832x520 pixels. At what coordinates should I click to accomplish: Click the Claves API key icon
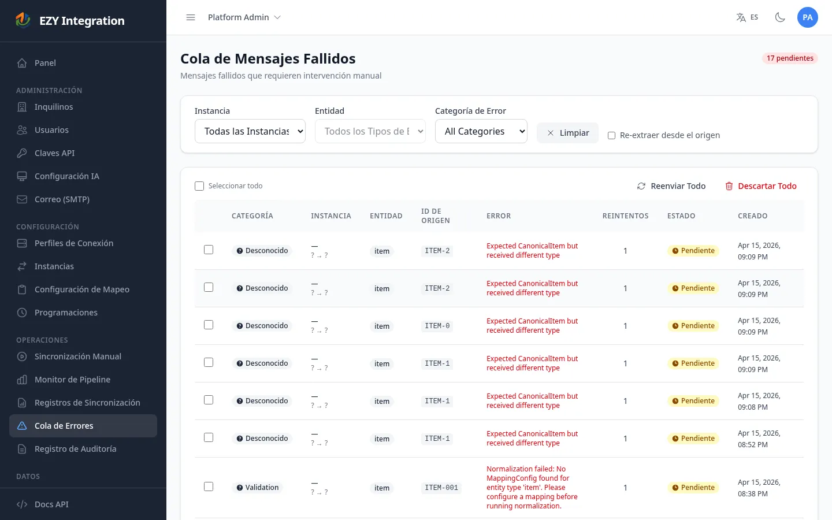coord(22,153)
